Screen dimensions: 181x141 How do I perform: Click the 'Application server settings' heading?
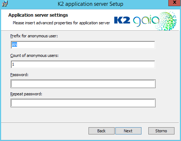click(38, 15)
